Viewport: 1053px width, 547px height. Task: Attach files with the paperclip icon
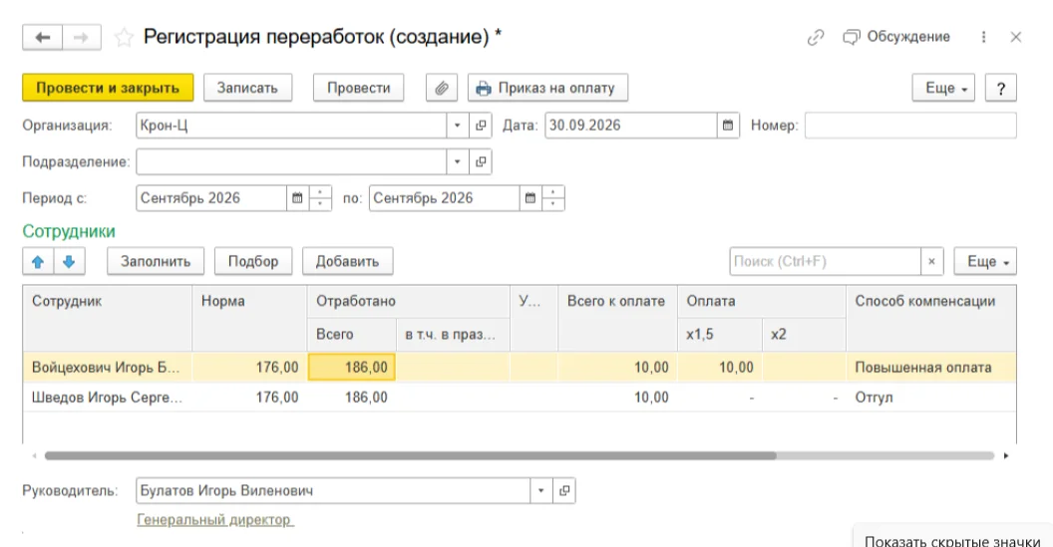pyautogui.click(x=441, y=88)
